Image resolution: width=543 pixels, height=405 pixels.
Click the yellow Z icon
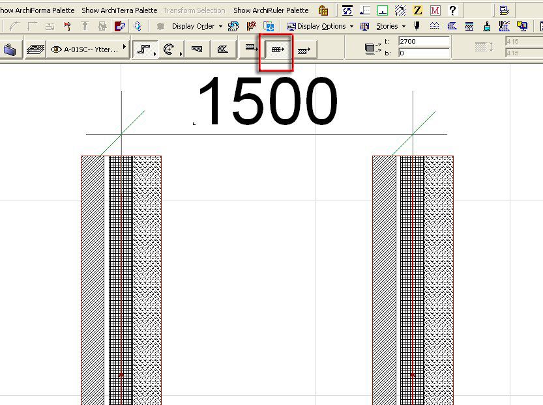(418, 10)
